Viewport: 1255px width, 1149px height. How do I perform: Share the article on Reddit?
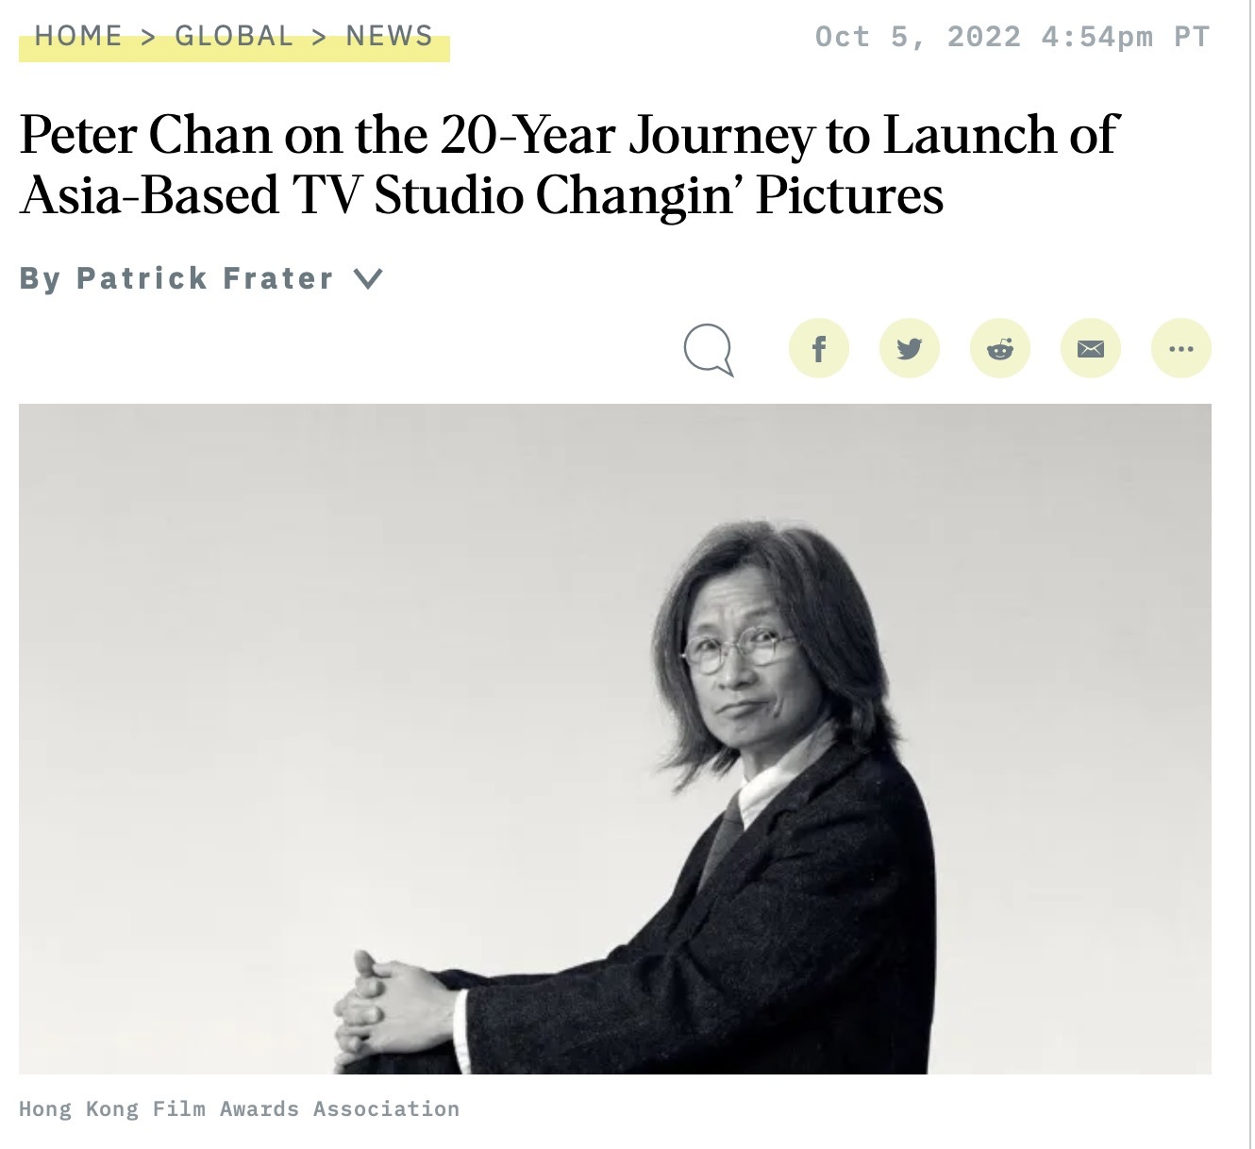[x=999, y=349]
